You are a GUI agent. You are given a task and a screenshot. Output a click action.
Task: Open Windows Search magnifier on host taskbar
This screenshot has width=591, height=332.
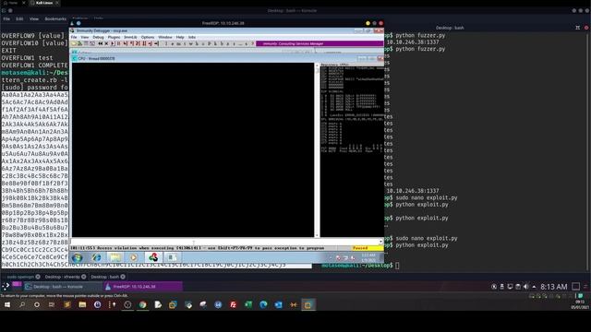click(x=22, y=304)
